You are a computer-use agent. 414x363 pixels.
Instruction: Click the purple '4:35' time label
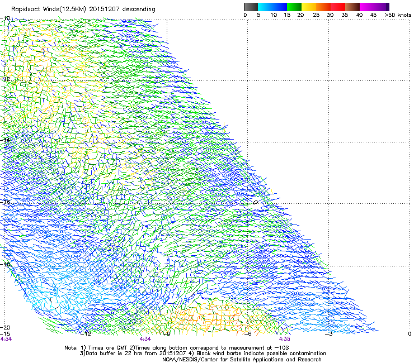click(x=284, y=339)
